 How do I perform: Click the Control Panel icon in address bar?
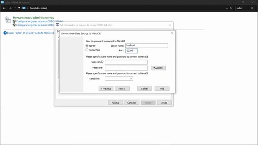(24, 8)
